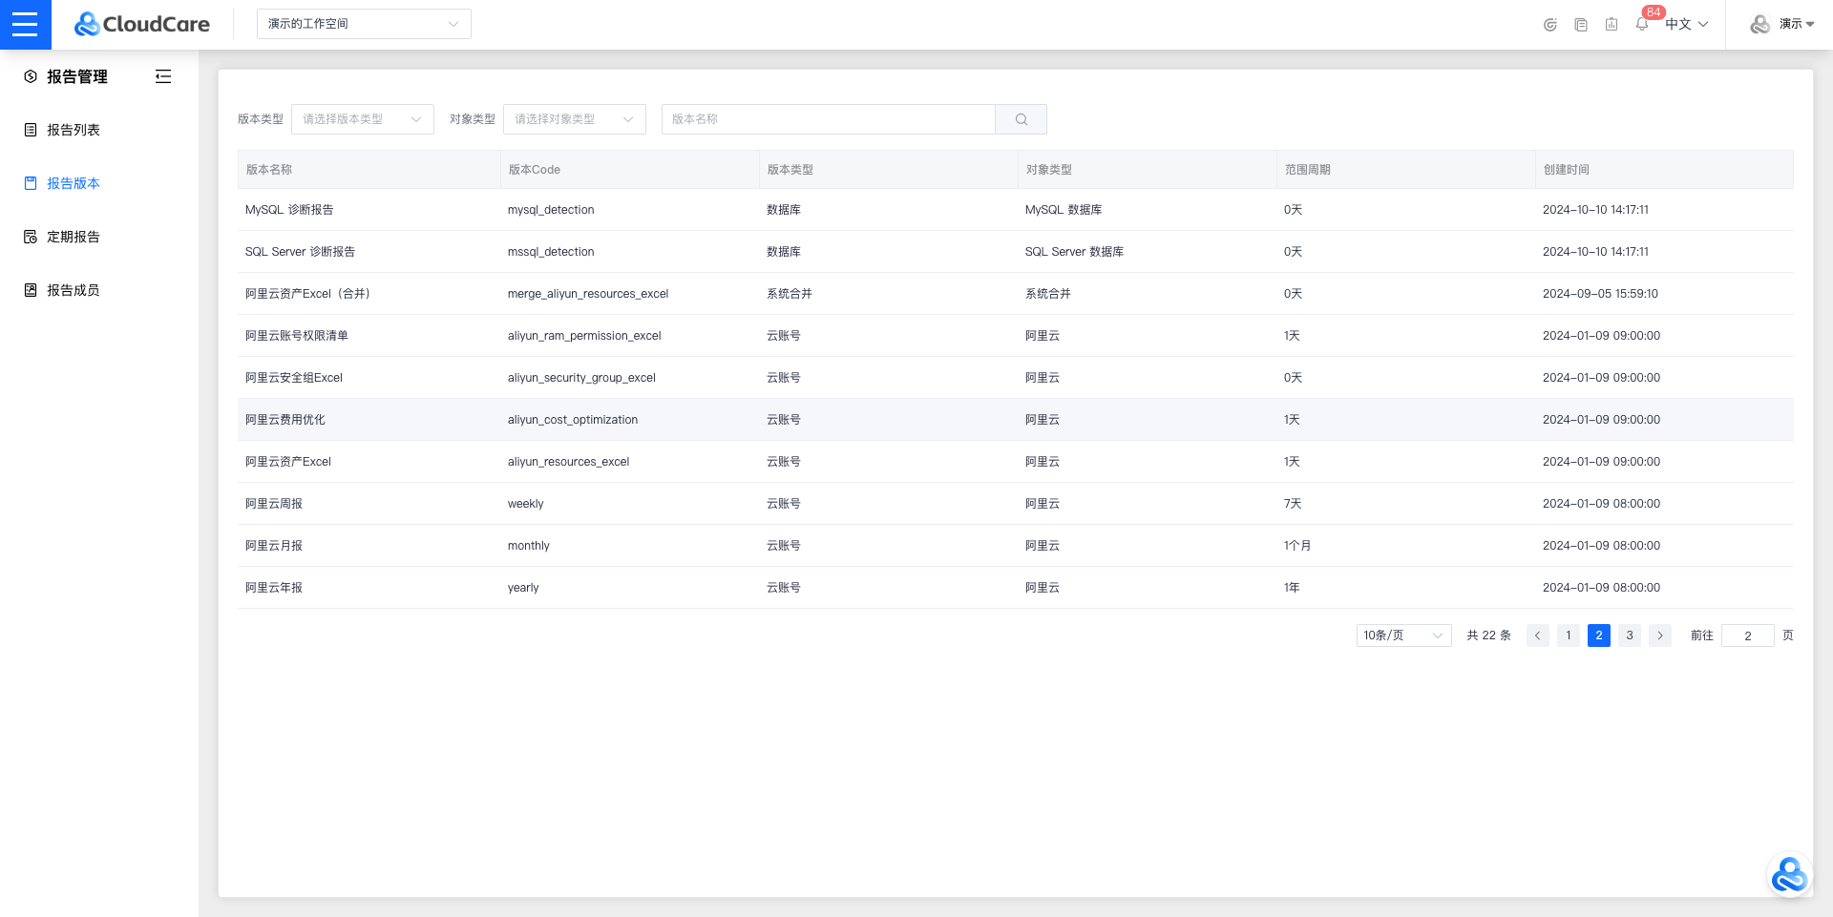Image resolution: width=1833 pixels, height=917 pixels.
Task: Click the weekly code cell
Action: tap(526, 504)
